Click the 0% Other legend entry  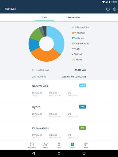tap(77, 59)
